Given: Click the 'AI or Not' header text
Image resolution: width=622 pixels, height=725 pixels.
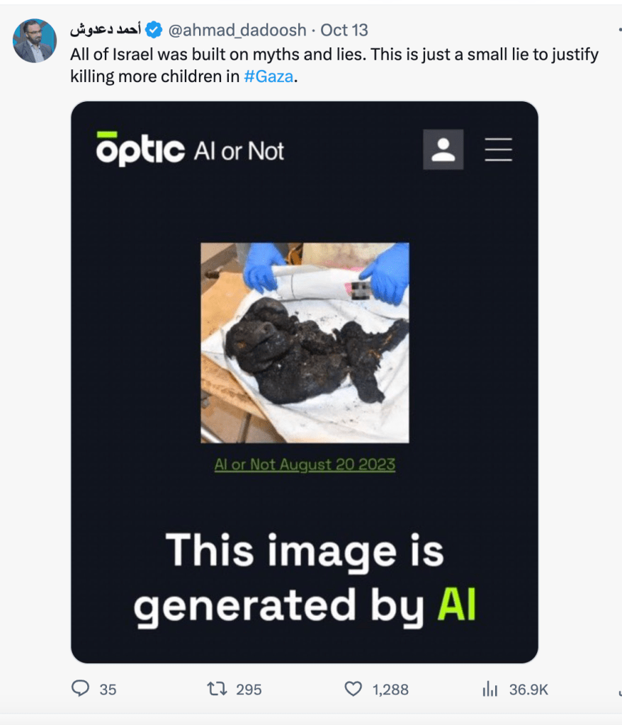Looking at the screenshot, I should (239, 152).
